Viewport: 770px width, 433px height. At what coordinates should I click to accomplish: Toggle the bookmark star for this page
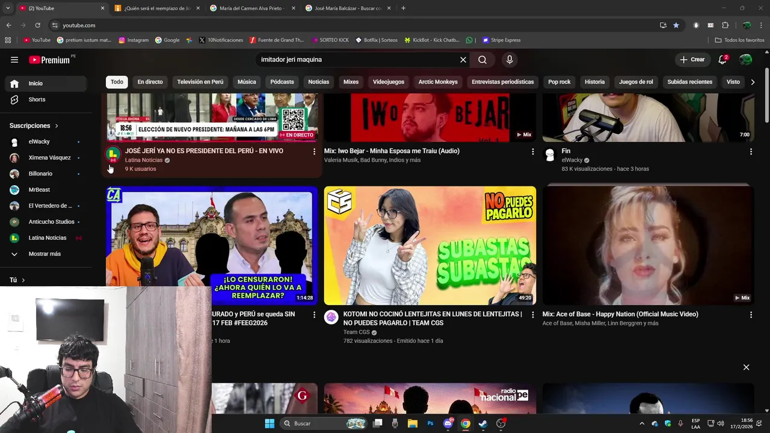(x=676, y=25)
